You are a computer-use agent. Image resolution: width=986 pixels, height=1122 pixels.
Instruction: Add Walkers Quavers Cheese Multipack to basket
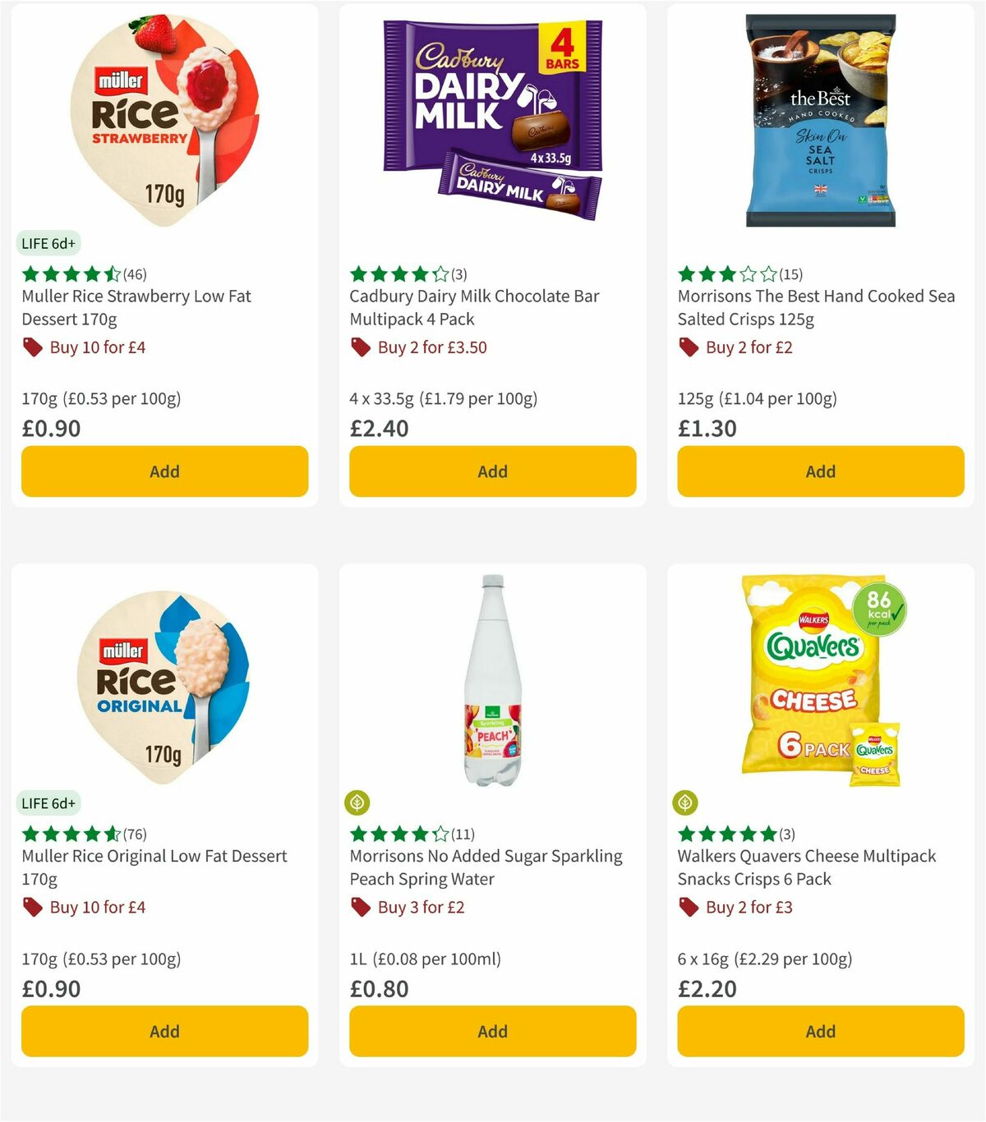tap(820, 1031)
